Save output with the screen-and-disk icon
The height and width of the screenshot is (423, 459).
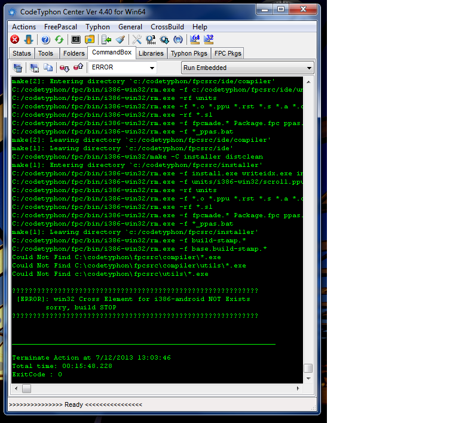coord(34,68)
